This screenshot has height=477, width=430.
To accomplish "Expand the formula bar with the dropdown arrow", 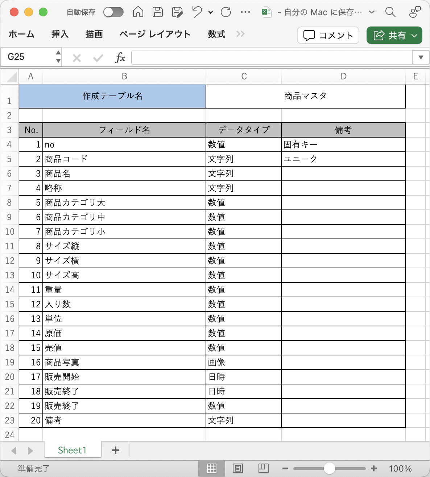I will coord(421,57).
